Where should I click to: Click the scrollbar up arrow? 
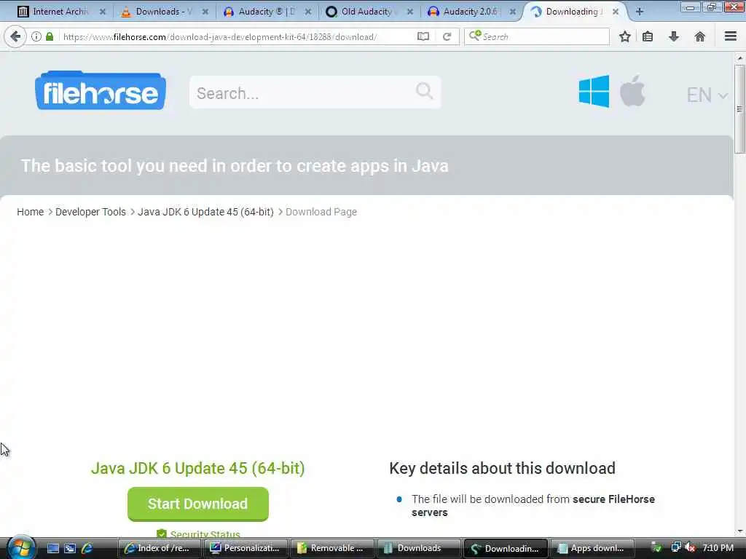click(x=739, y=58)
